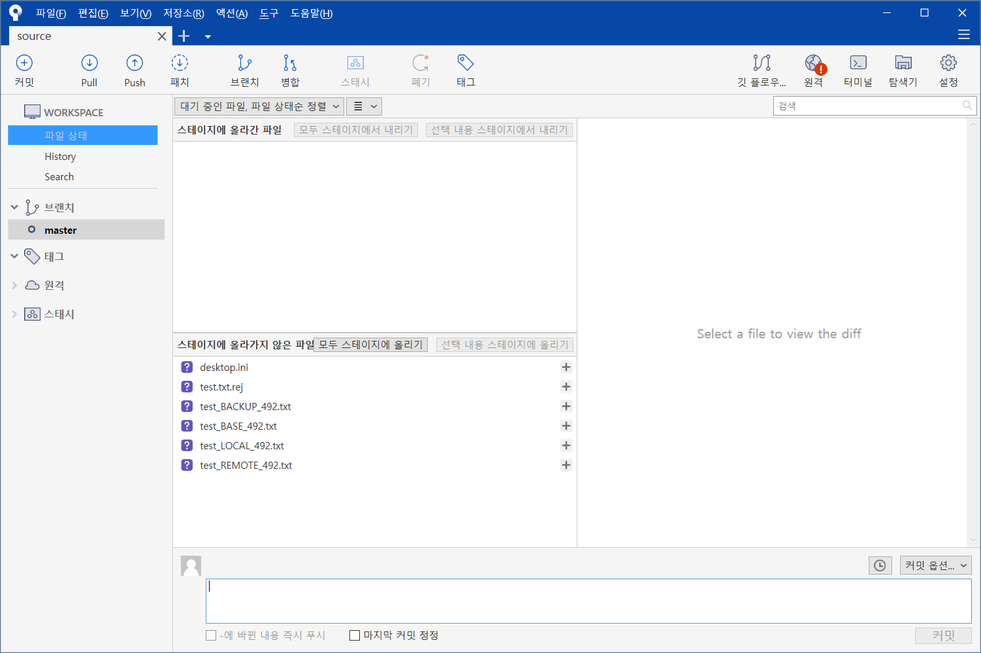Click the hamburger menu icon in tab bar
The height and width of the screenshot is (653, 981).
(964, 35)
